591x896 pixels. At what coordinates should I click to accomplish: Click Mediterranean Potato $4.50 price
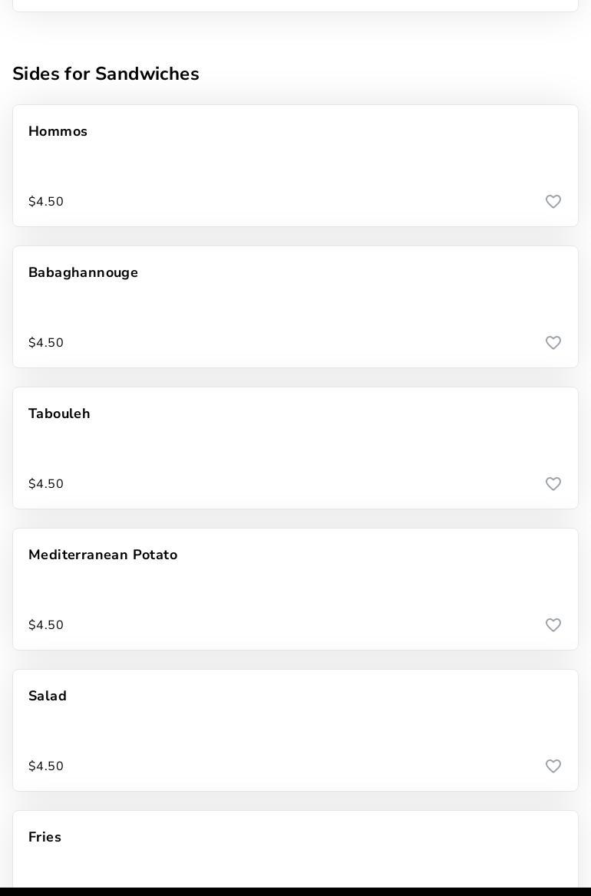[46, 625]
